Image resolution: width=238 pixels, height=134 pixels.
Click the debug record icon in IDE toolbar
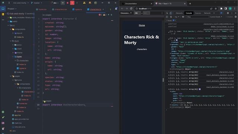pyautogui.click(x=68, y=3)
